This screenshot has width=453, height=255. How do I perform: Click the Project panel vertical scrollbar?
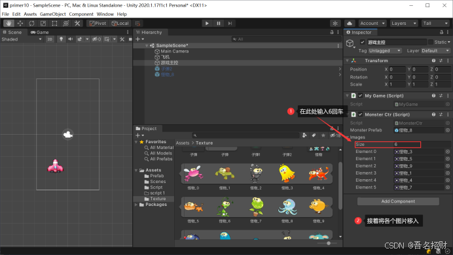click(x=340, y=185)
